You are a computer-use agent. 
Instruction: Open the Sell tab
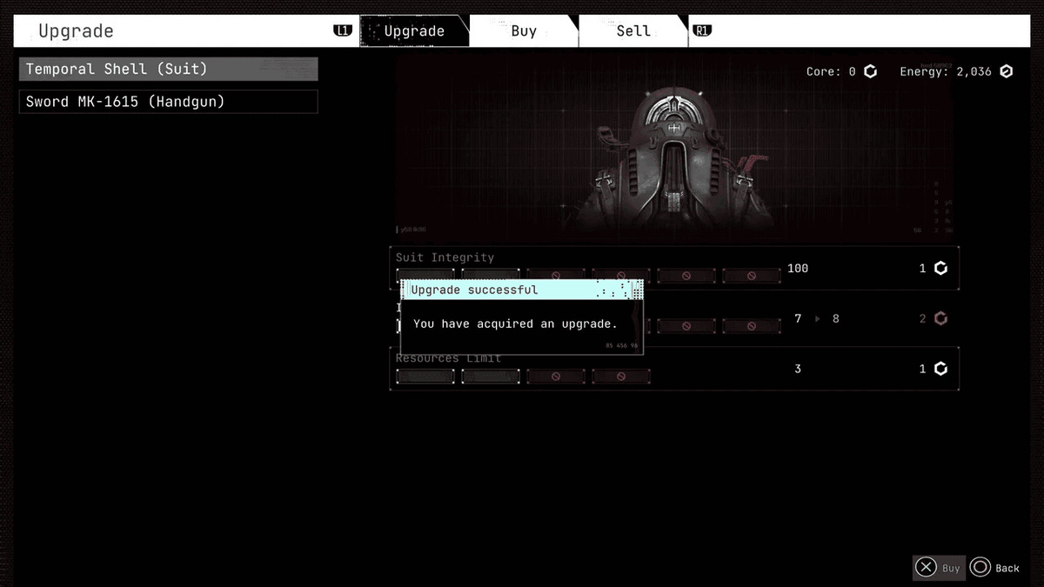[632, 31]
